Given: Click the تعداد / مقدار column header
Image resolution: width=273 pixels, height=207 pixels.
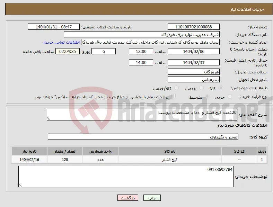Looking at the screenshot, I should pyautogui.click(x=65, y=151).
